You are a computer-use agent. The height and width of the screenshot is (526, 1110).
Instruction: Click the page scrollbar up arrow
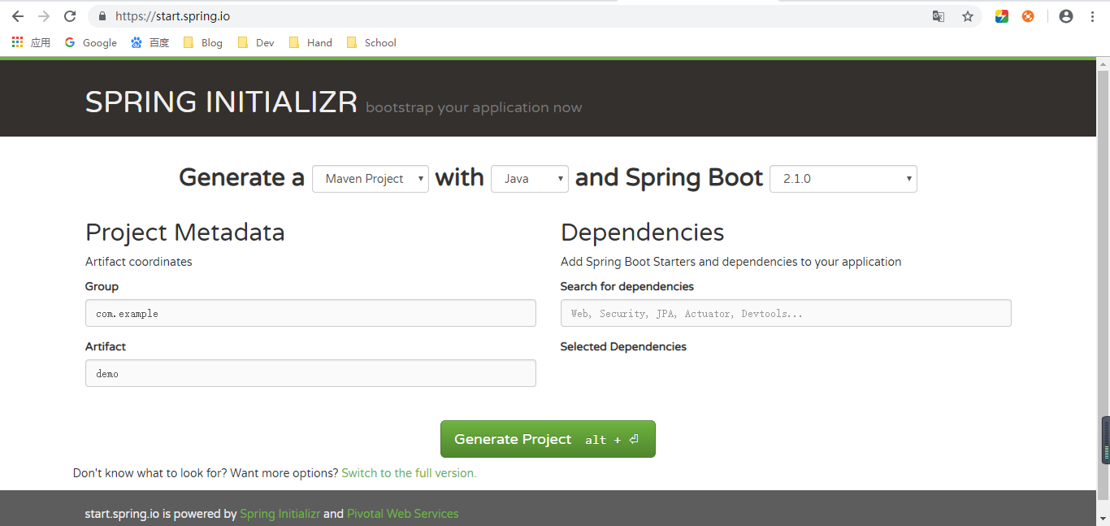click(x=1103, y=63)
